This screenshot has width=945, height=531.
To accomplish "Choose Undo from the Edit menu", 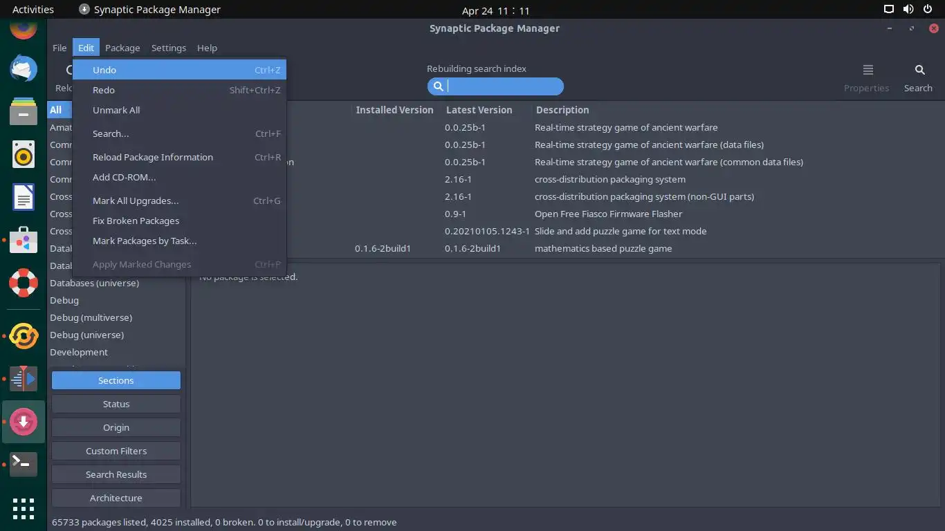I will (x=180, y=70).
